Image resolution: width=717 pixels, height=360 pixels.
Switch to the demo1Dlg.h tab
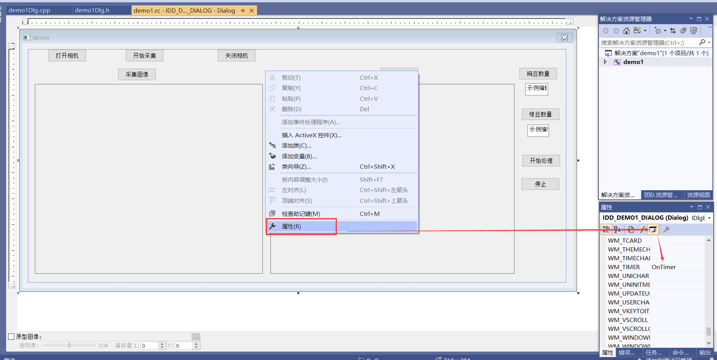[x=92, y=10]
